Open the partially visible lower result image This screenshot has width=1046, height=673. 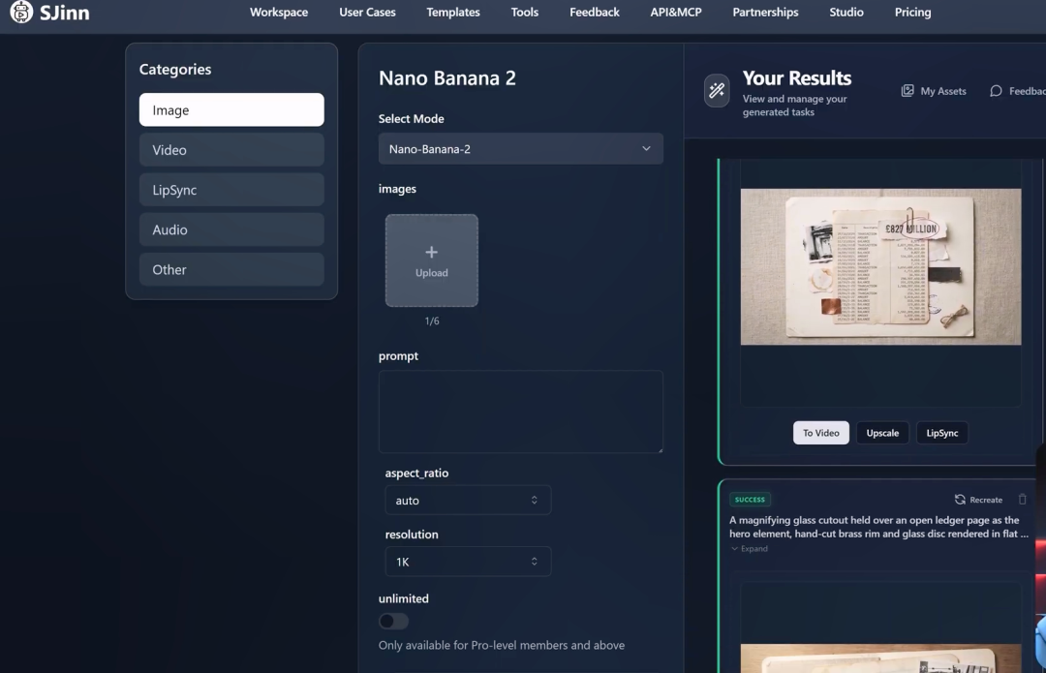tap(880, 658)
